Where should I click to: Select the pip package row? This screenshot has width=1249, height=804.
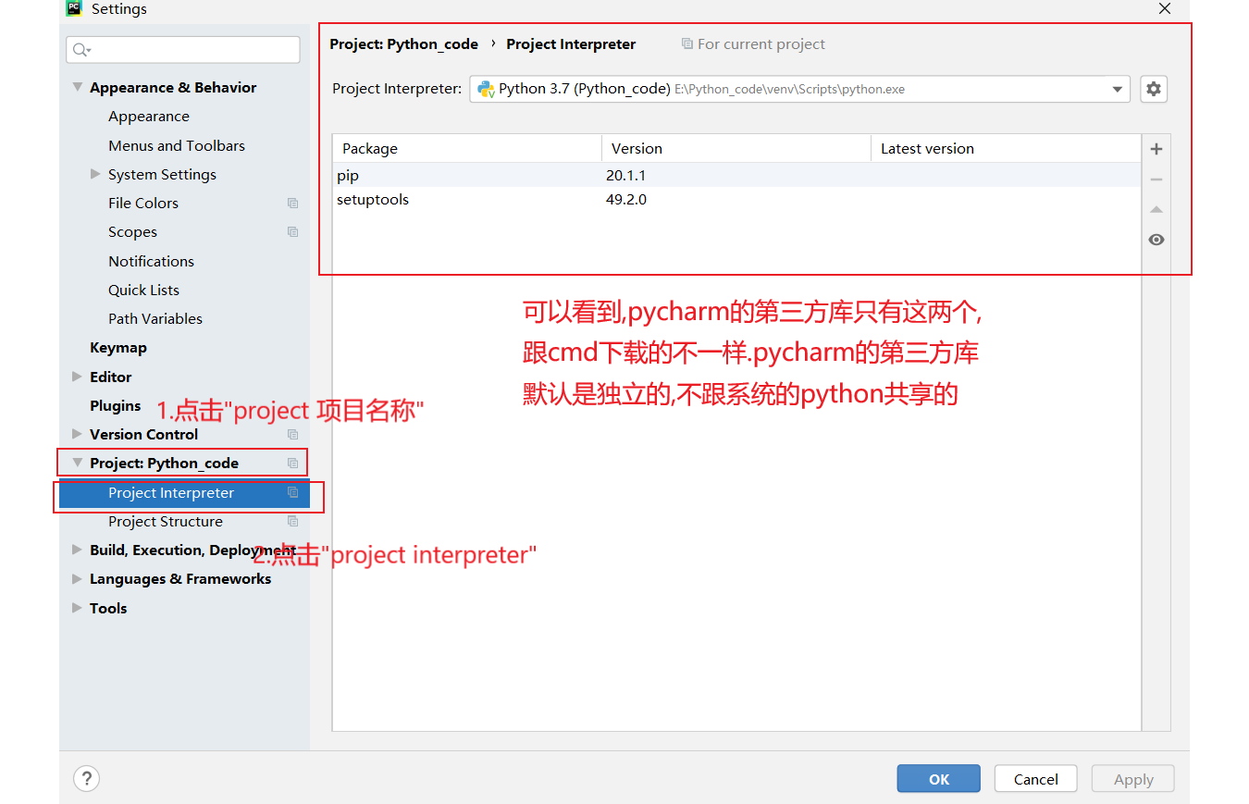pyautogui.click(x=736, y=176)
